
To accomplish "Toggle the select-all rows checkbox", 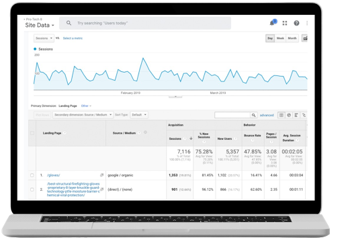I will coord(32,133).
